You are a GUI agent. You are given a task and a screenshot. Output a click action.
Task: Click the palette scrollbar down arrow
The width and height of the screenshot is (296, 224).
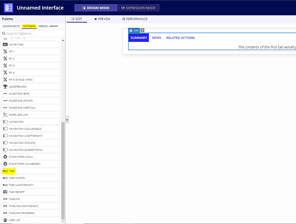pyautogui.click(x=63, y=221)
